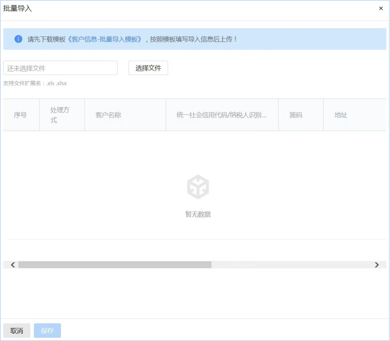Select the 简码 column header

tap(296, 115)
